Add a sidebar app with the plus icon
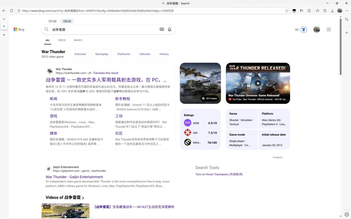 click(x=347, y=33)
